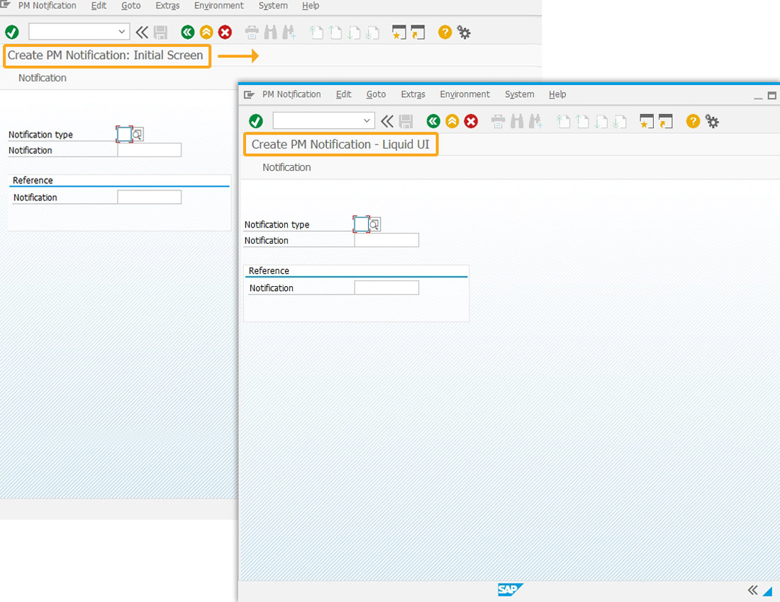Click Print icon in front window toolbar
Viewport: 780px width, 602px height.
coord(498,121)
